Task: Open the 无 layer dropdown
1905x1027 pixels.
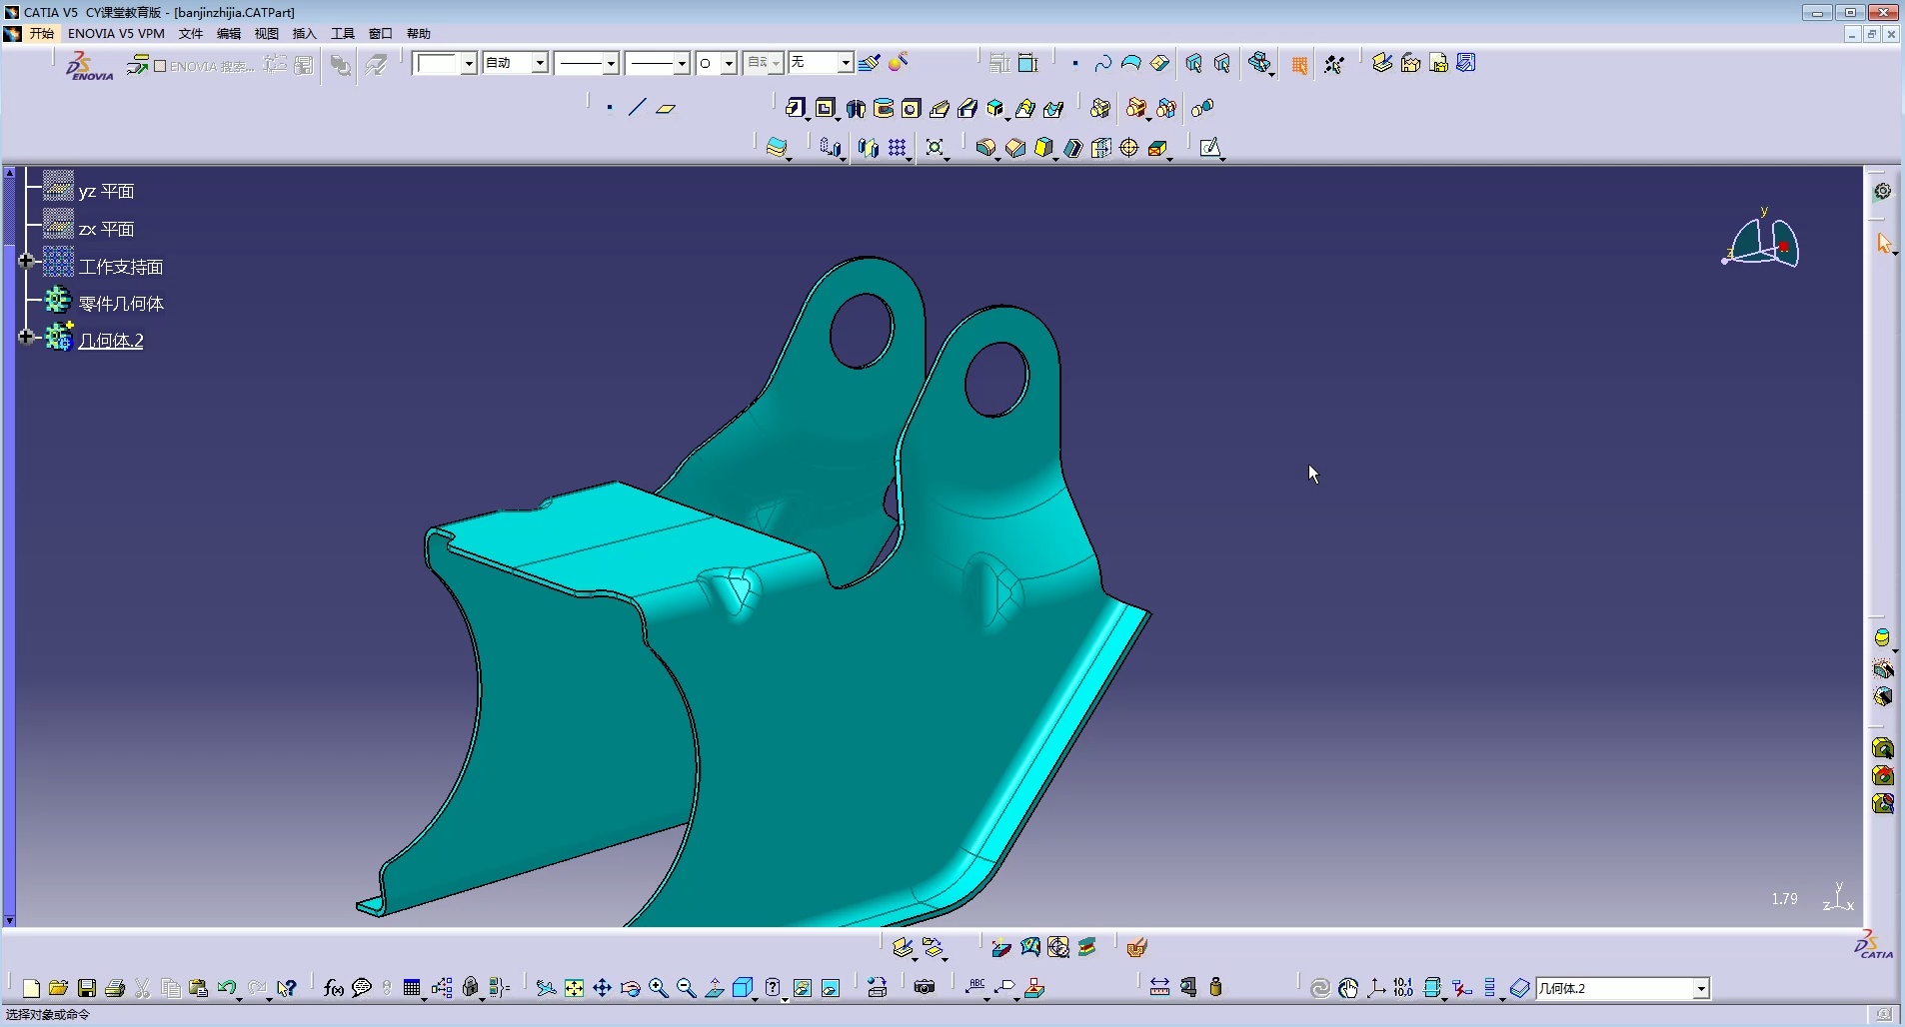Action: click(x=845, y=63)
